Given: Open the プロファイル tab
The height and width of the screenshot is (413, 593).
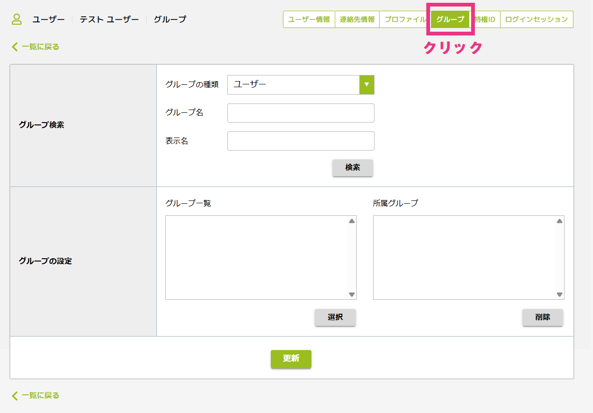Looking at the screenshot, I should (405, 20).
